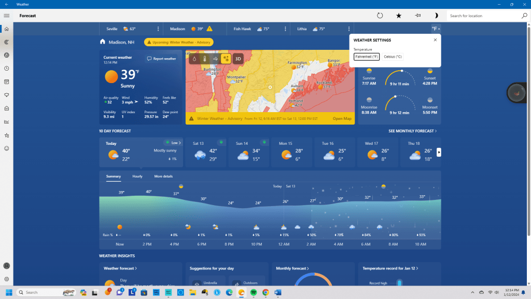Click the favorites star icon in top bar
The height and width of the screenshot is (299, 531).
coord(399,16)
